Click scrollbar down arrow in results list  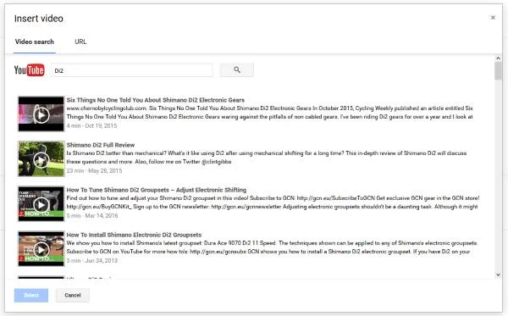tap(499, 274)
